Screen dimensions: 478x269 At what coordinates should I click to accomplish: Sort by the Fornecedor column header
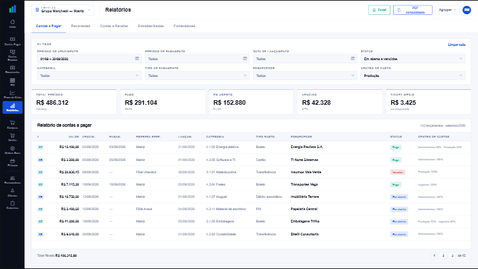pyautogui.click(x=301, y=137)
